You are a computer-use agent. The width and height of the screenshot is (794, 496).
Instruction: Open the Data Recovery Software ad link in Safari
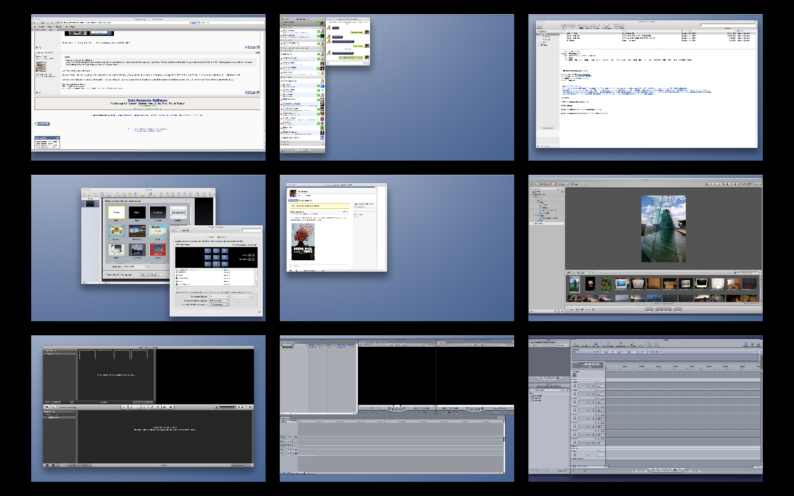(147, 100)
